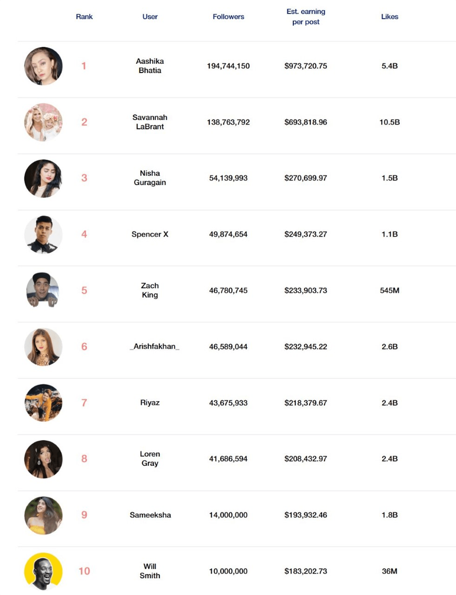Click Zach King's 545M likes value
The height and width of the screenshot is (595, 456).
pos(389,291)
